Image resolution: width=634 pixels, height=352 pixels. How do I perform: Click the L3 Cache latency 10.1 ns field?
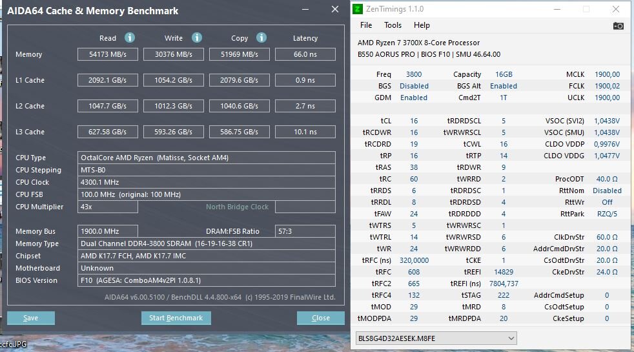point(305,132)
